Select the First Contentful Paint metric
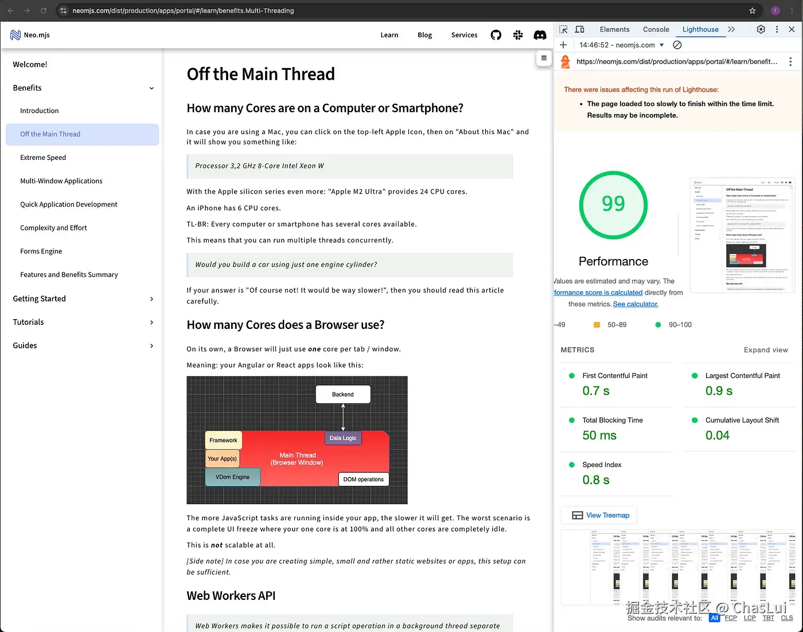803x632 pixels. pyautogui.click(x=616, y=384)
